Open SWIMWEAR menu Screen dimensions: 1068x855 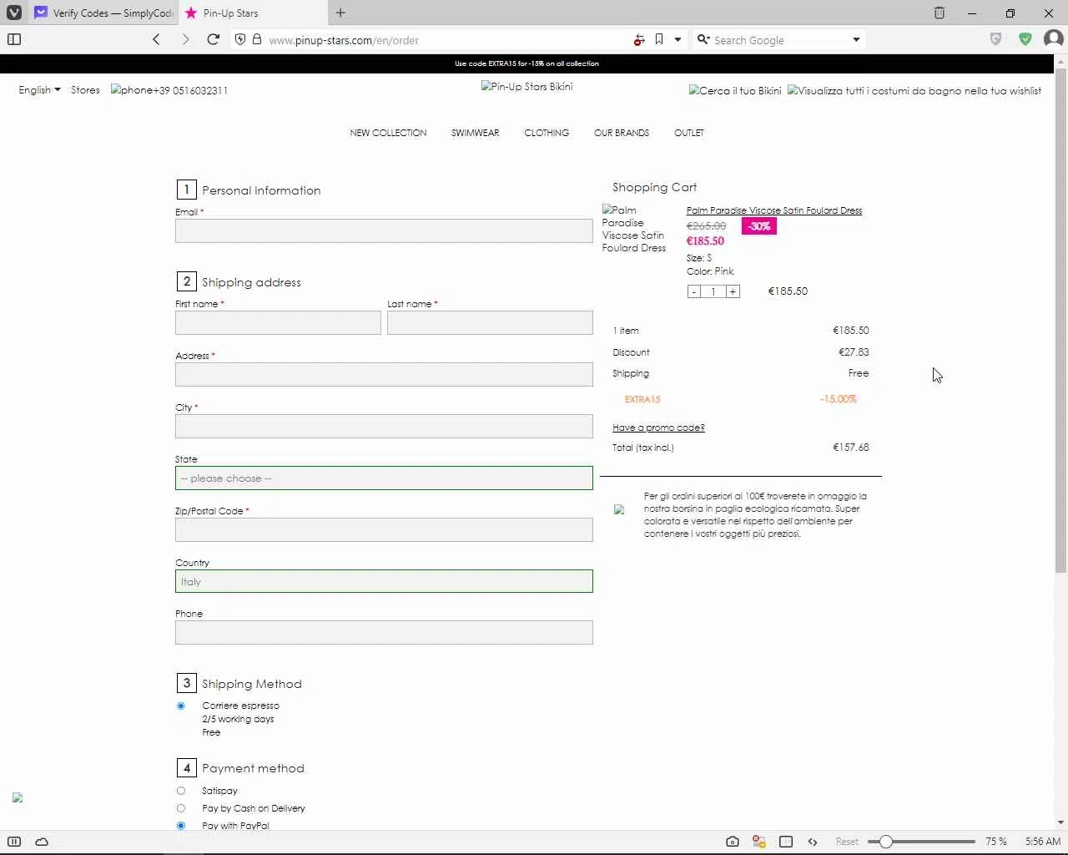click(476, 133)
